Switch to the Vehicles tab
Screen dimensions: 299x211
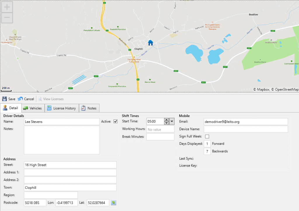click(x=33, y=108)
